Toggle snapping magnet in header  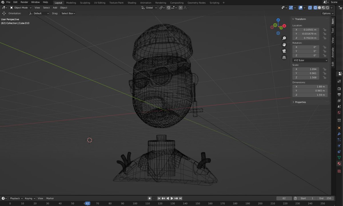(x=169, y=8)
